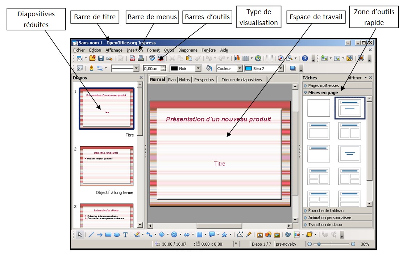Toggle the display grid icon

click(x=269, y=58)
